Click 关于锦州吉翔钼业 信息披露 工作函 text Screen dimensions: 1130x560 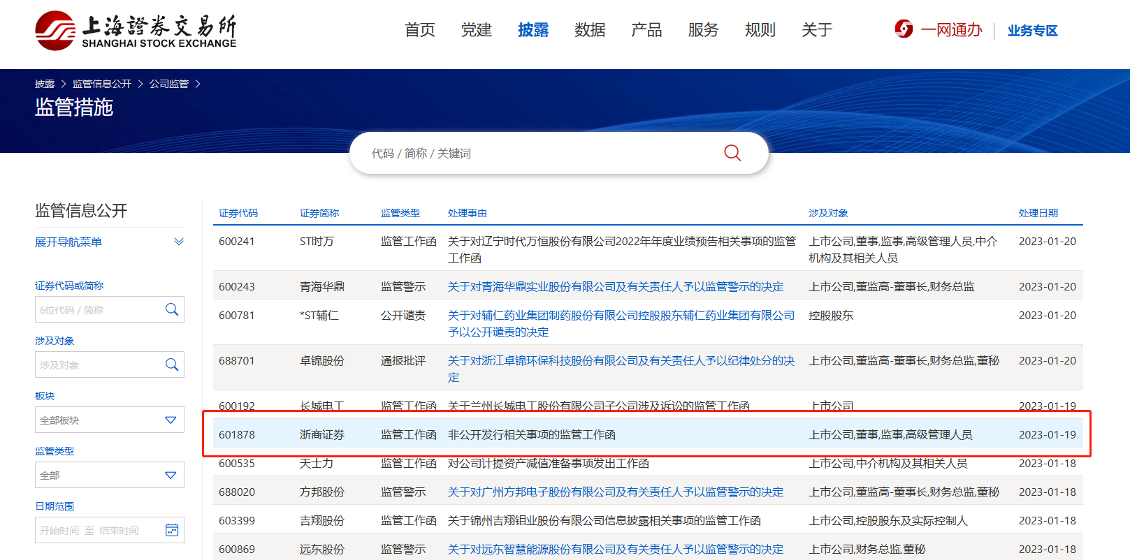point(604,520)
